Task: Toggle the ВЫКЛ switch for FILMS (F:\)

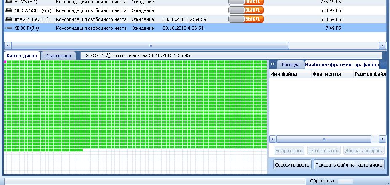Action: coord(246,2)
